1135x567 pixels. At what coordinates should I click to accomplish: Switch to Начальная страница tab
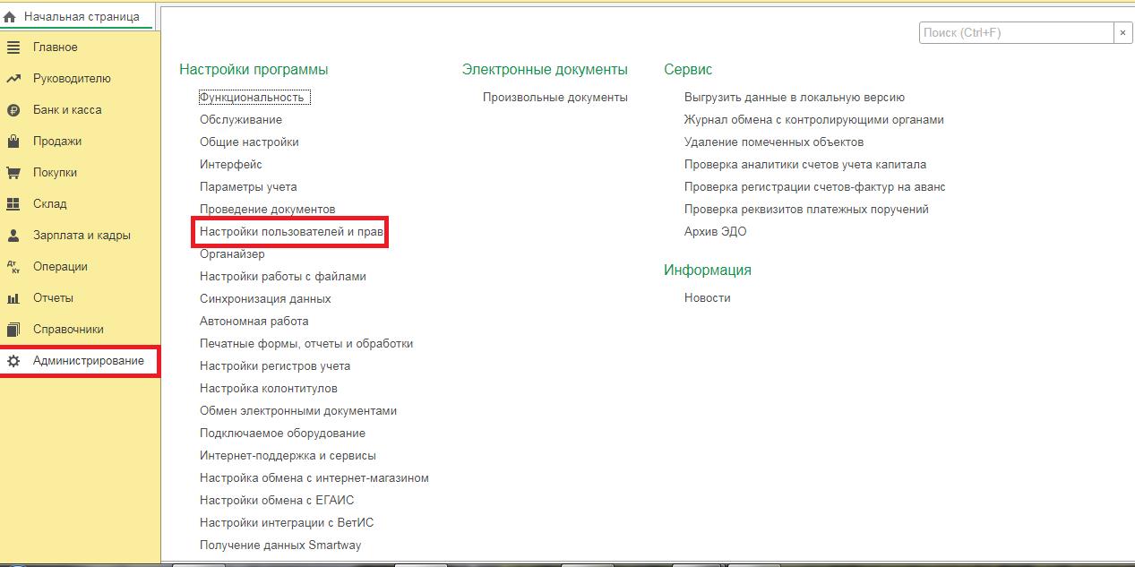click(77, 16)
